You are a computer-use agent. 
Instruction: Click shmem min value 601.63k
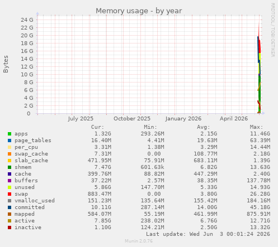click(x=152, y=167)
